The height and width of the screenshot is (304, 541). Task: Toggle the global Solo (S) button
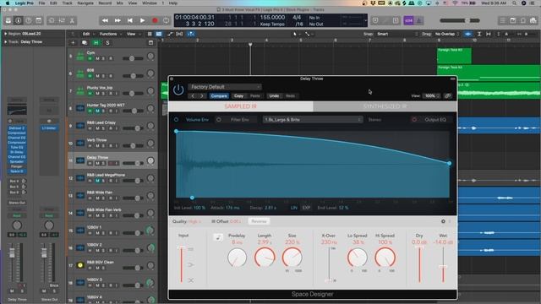click(x=107, y=43)
